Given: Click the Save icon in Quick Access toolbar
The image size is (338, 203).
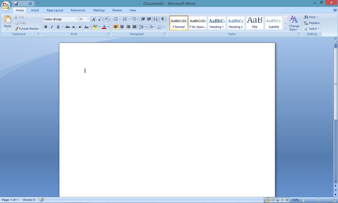Looking at the screenshot, I should pos(16,3).
